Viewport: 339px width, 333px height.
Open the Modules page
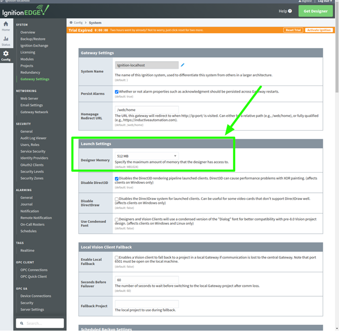[x=27, y=59]
